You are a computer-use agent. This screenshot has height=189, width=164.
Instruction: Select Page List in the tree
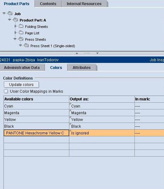[32, 33]
